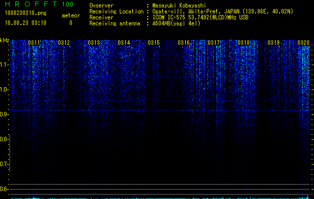The height and width of the screenshot is (199, 314).
Task: Click the Receiving antenna label
Action: 115,23
